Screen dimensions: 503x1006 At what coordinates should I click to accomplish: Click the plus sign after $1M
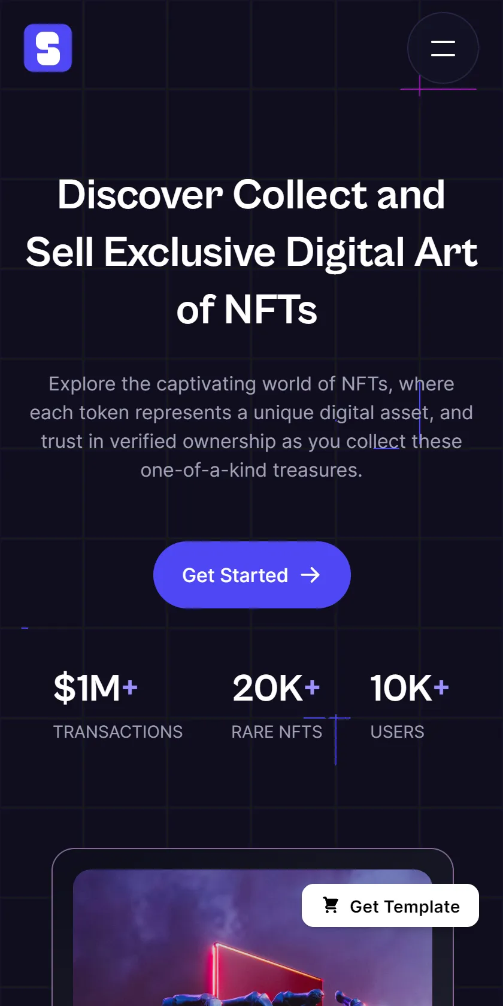pos(130,687)
